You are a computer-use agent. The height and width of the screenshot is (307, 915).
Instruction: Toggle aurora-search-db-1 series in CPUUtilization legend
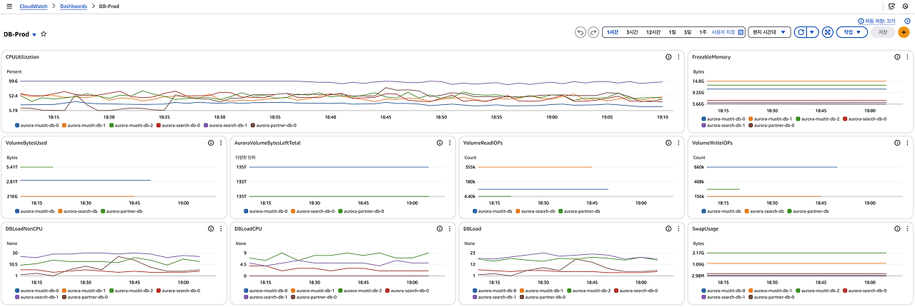click(x=229, y=125)
